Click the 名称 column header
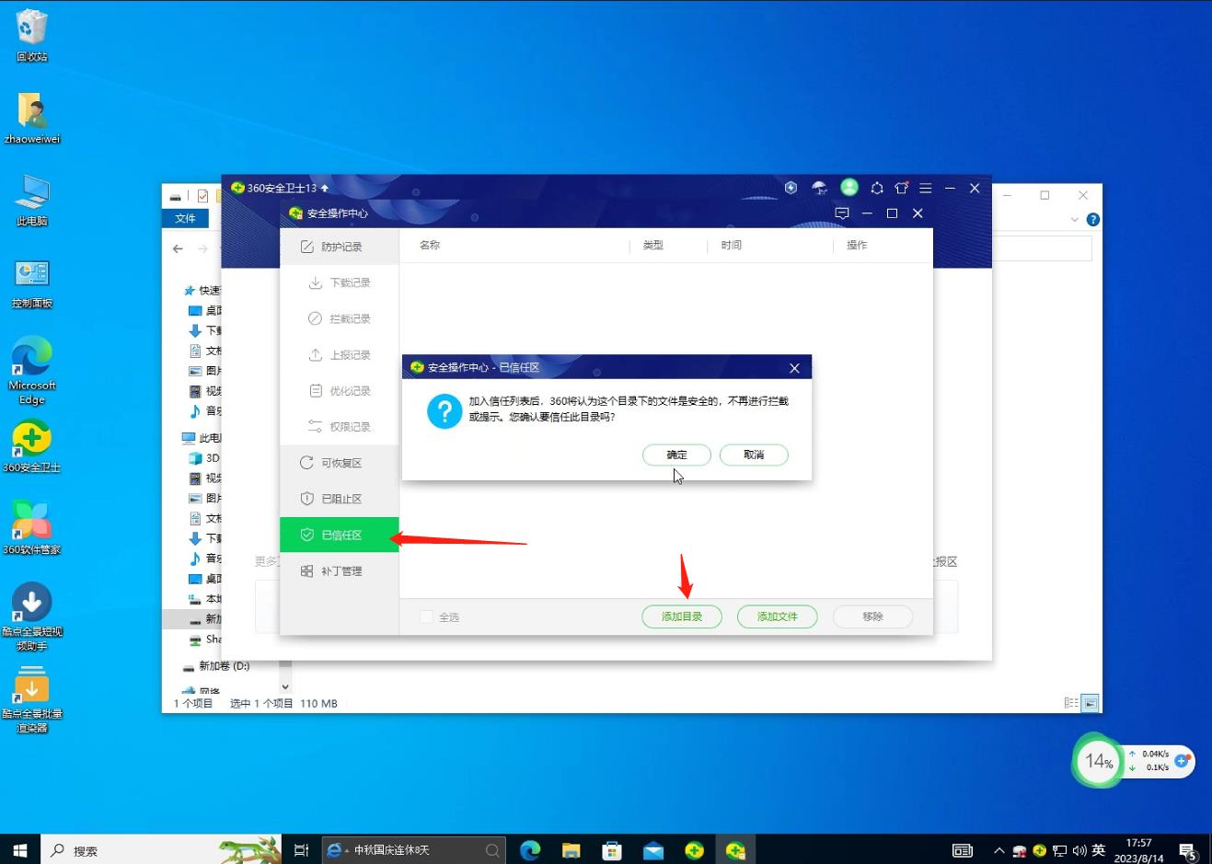 point(430,245)
